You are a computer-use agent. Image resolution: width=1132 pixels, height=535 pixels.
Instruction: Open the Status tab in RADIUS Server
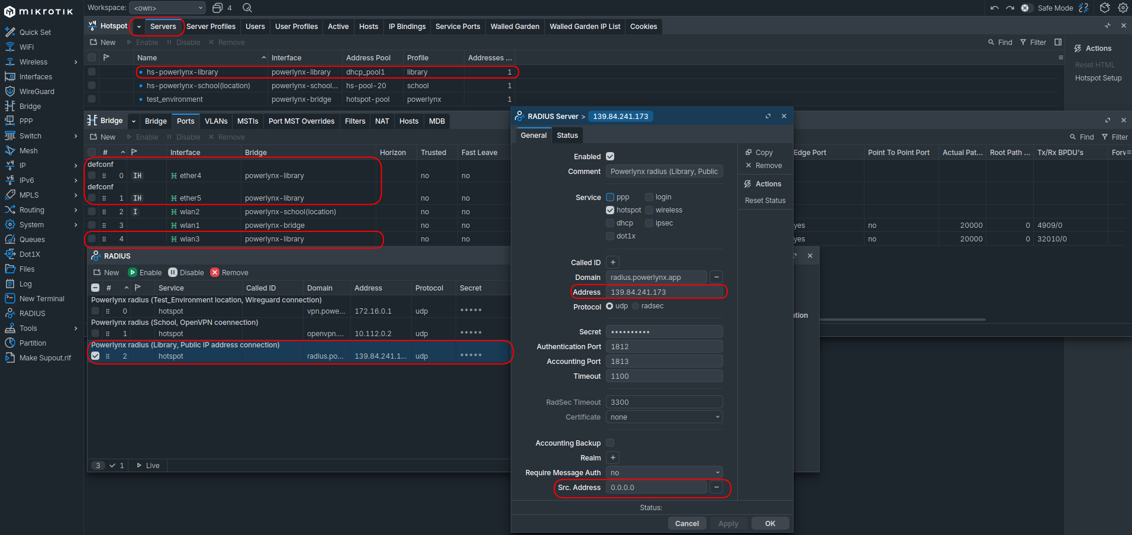click(567, 136)
